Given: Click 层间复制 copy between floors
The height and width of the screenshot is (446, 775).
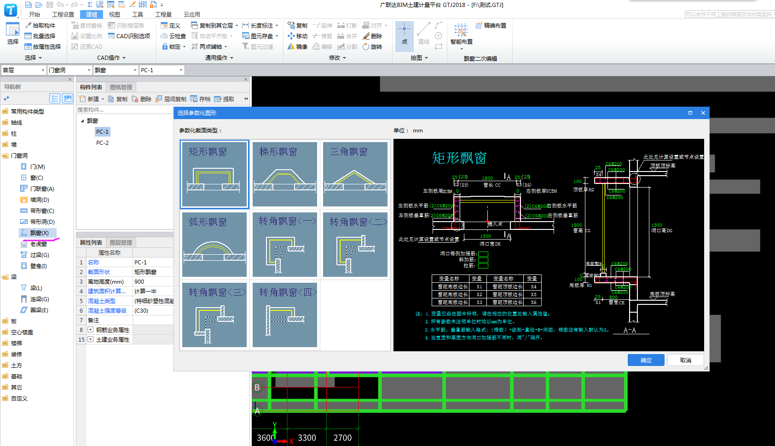Looking at the screenshot, I should (x=171, y=99).
